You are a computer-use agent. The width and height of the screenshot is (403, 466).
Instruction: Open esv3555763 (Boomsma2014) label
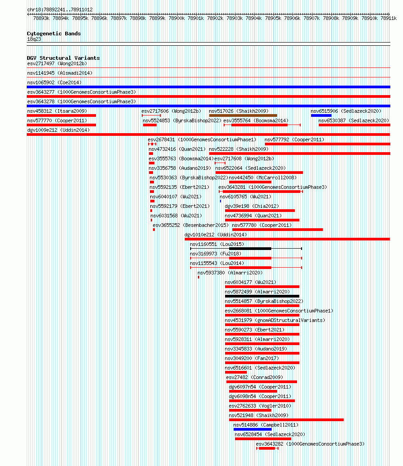click(181, 159)
